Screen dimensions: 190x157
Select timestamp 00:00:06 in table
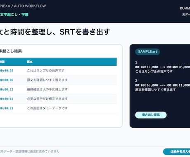click(7, 80)
